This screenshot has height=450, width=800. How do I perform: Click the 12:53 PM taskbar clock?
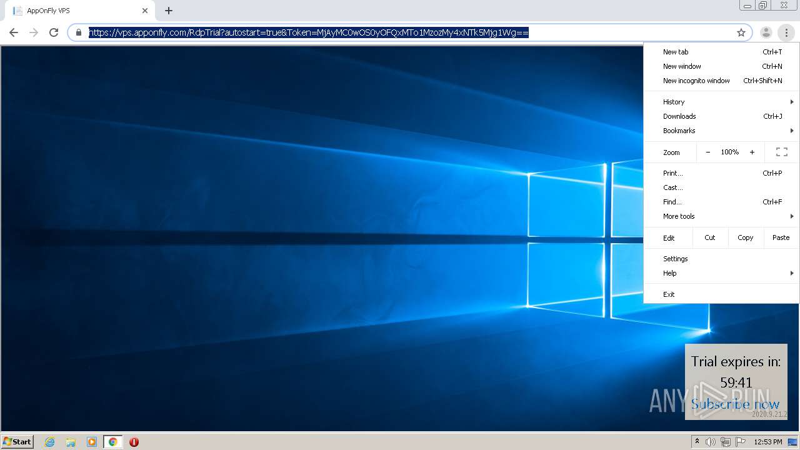click(768, 442)
